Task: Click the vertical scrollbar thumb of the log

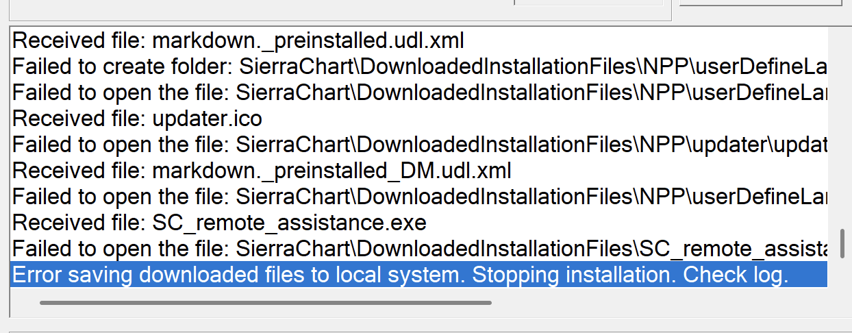Action: pos(842,243)
